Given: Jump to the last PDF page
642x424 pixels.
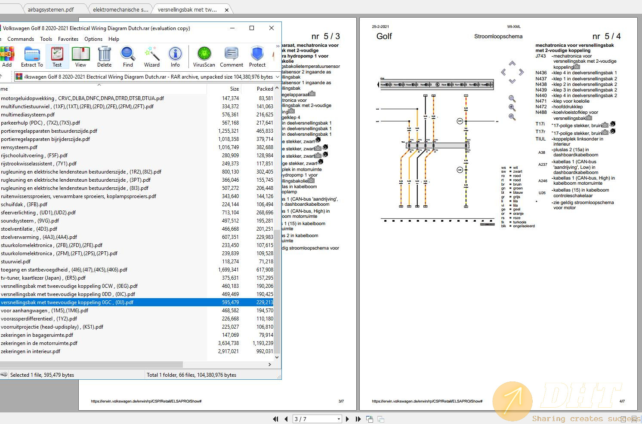Looking at the screenshot, I should [358, 419].
